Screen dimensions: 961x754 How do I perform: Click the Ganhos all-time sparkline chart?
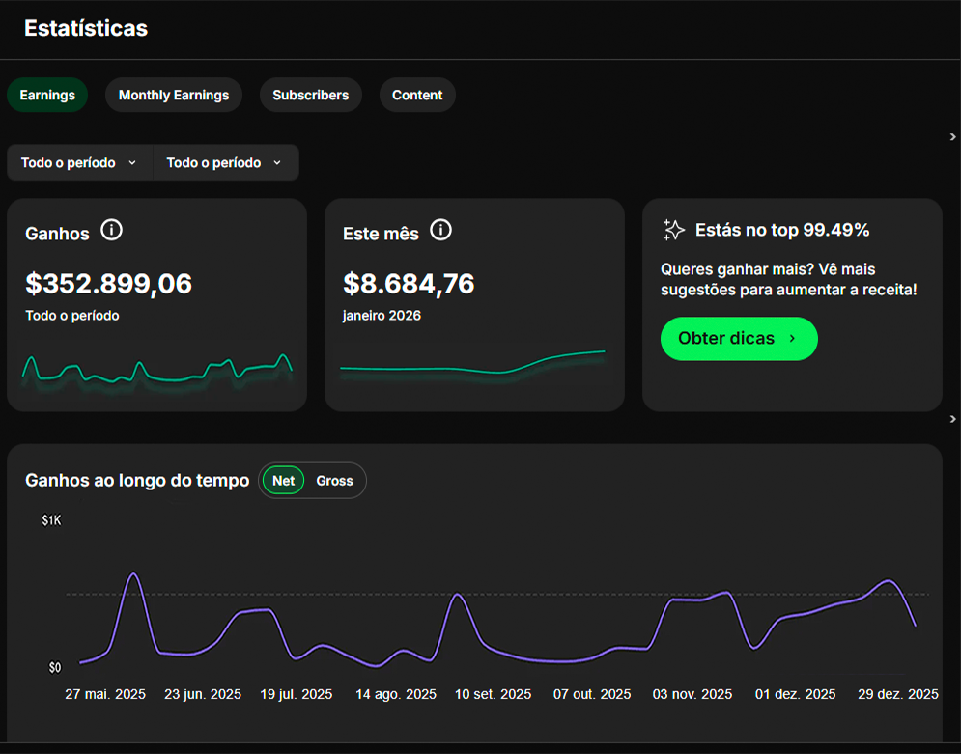click(156, 371)
